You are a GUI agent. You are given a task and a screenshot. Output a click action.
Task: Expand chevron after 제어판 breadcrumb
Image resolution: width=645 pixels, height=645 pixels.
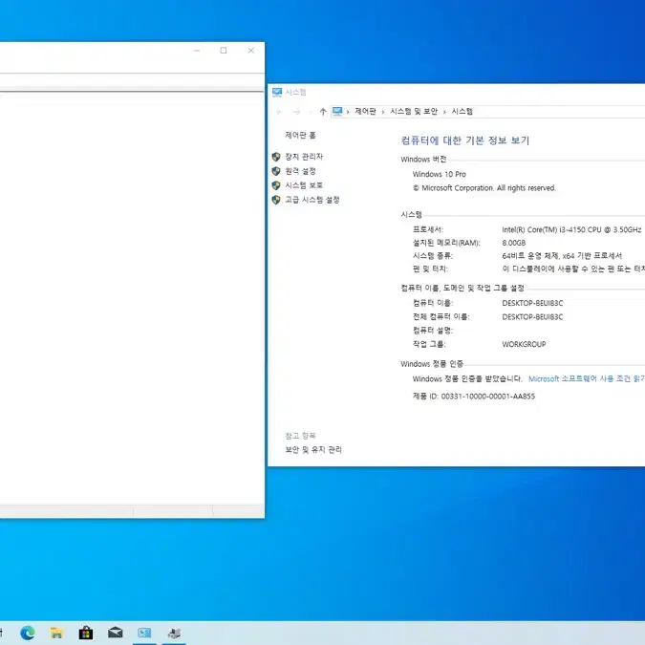click(x=383, y=112)
